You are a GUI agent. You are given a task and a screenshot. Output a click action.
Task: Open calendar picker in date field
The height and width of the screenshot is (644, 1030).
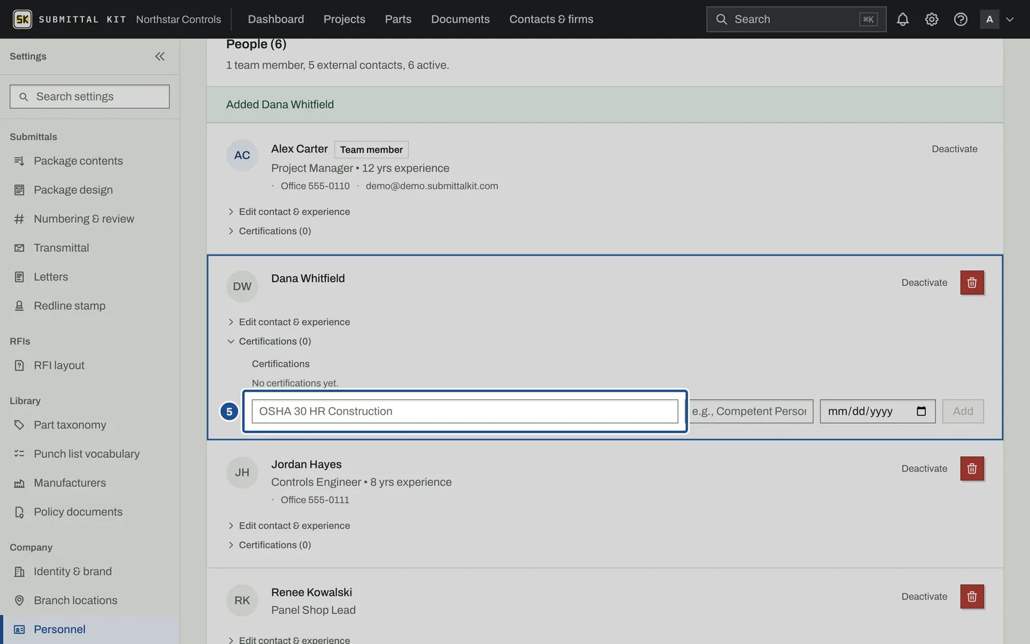(921, 411)
